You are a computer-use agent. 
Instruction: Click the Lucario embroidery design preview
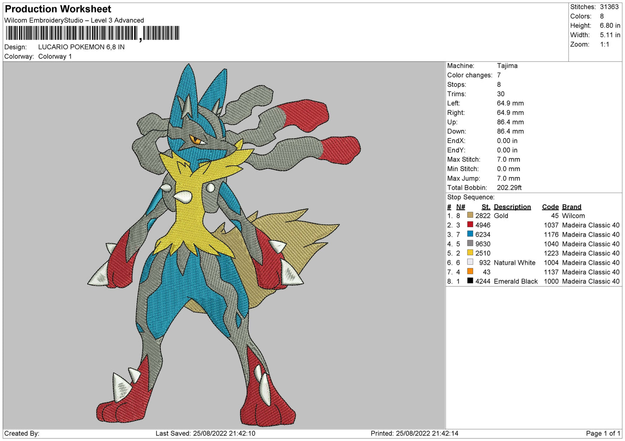coord(224,245)
